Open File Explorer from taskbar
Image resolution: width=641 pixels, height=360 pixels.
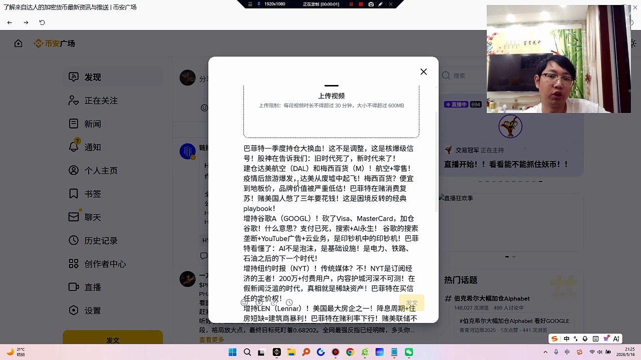[x=291, y=352]
